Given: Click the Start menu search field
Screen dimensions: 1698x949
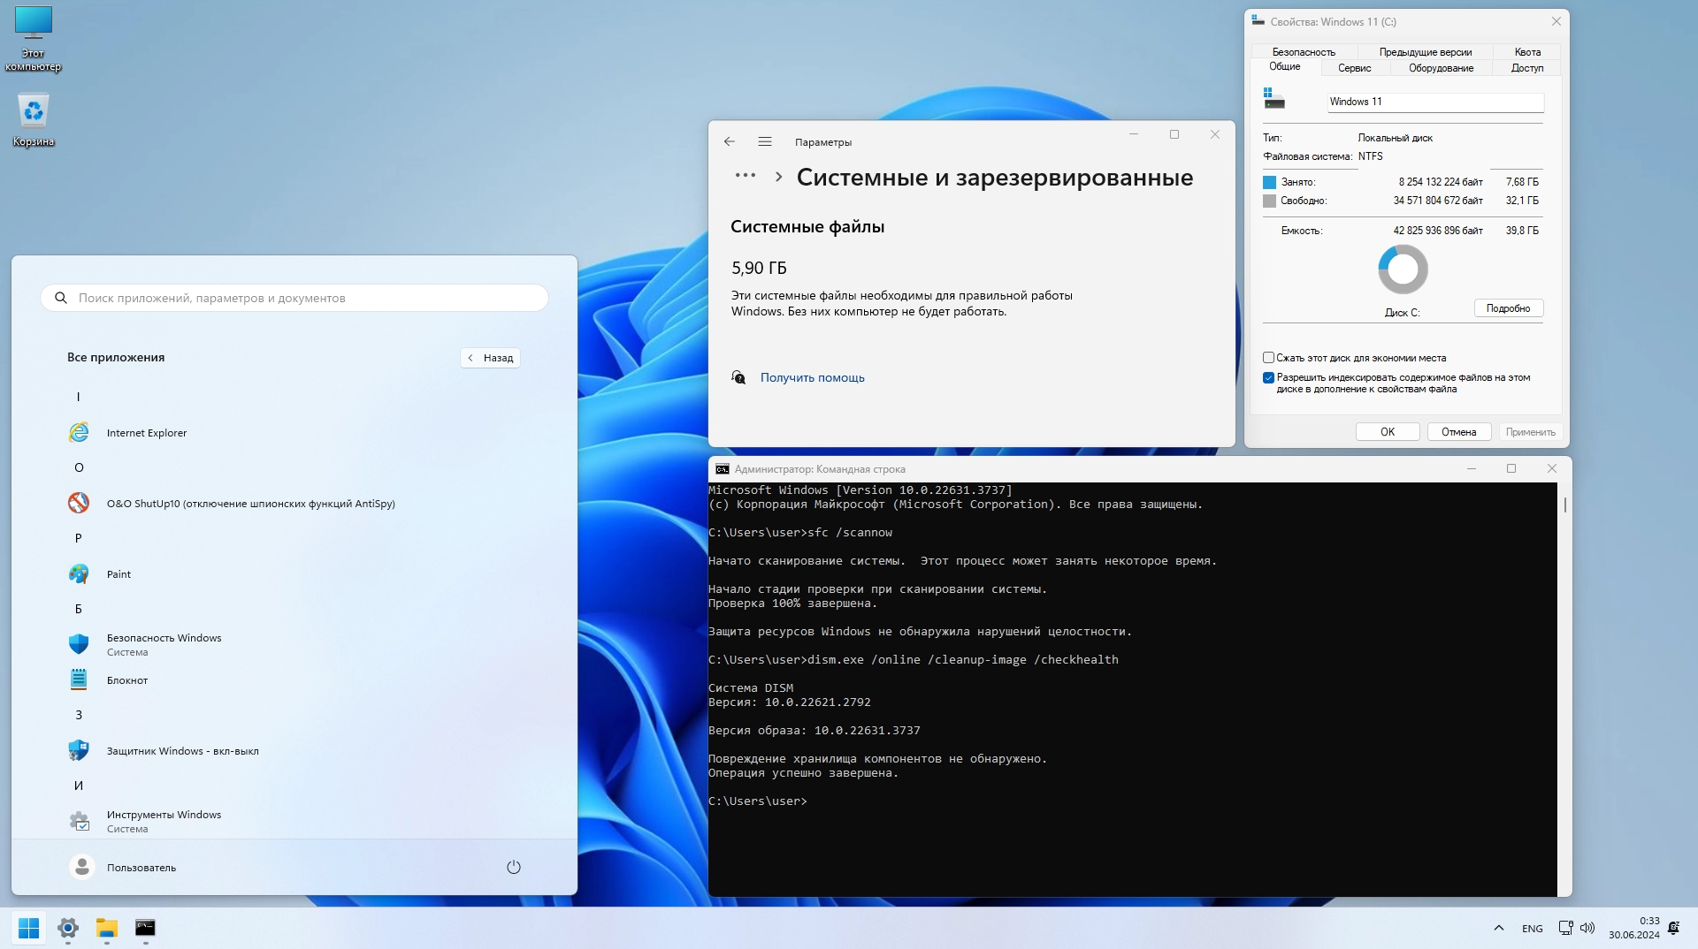Looking at the screenshot, I should click(x=294, y=298).
